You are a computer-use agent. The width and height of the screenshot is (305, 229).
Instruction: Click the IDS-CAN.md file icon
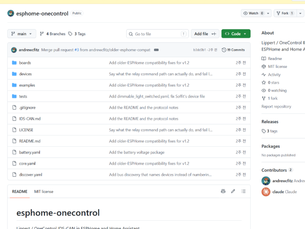pos(14,119)
